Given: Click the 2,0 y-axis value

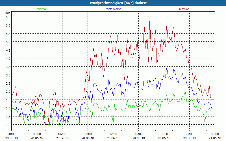Looking at the screenshot, I should (x=8, y=92).
